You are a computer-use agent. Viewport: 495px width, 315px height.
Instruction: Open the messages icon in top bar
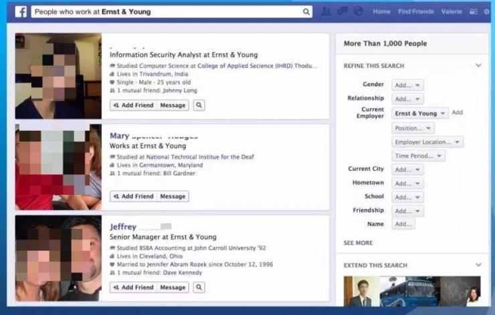[x=342, y=11]
